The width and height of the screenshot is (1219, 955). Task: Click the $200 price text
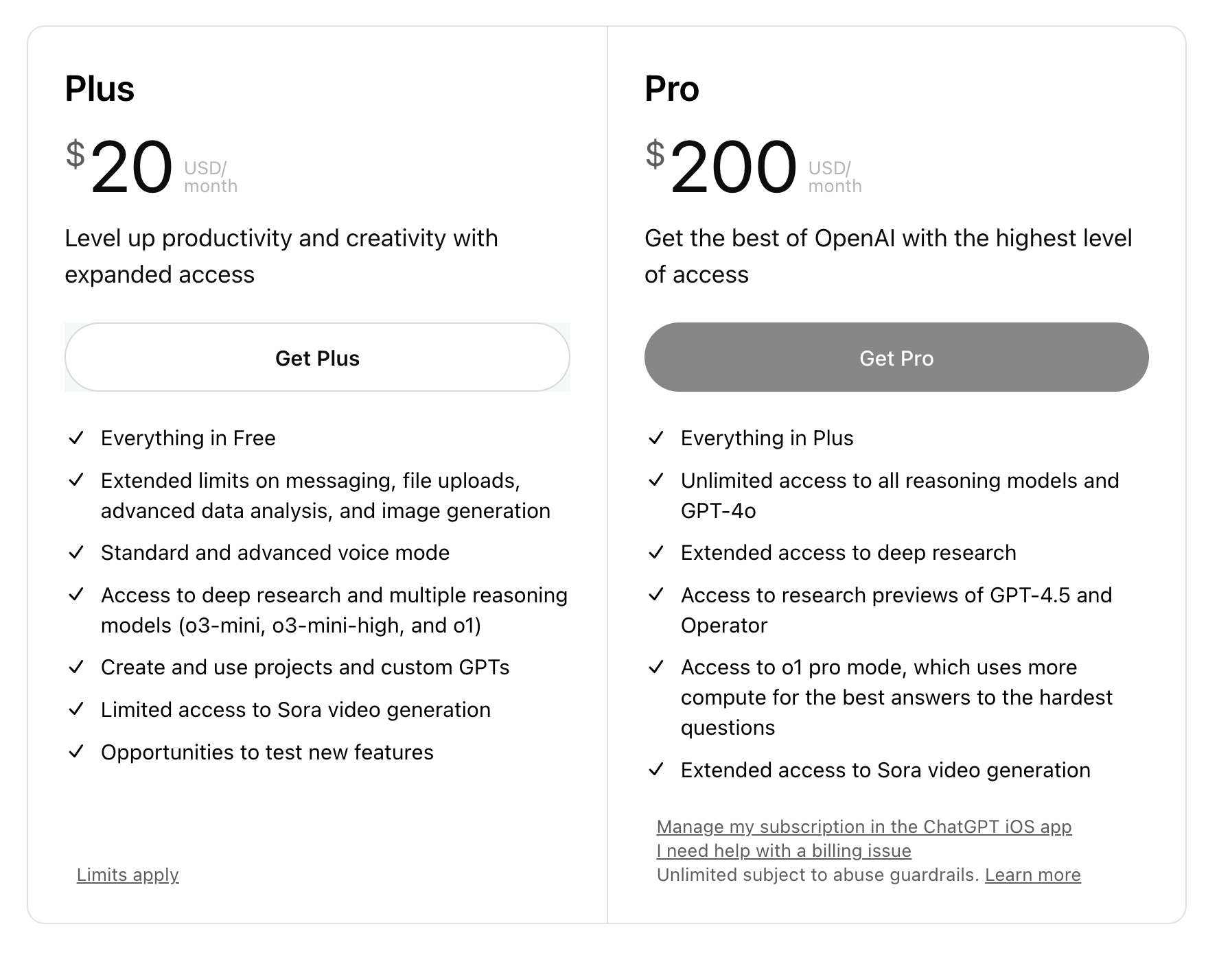pyautogui.click(x=721, y=167)
